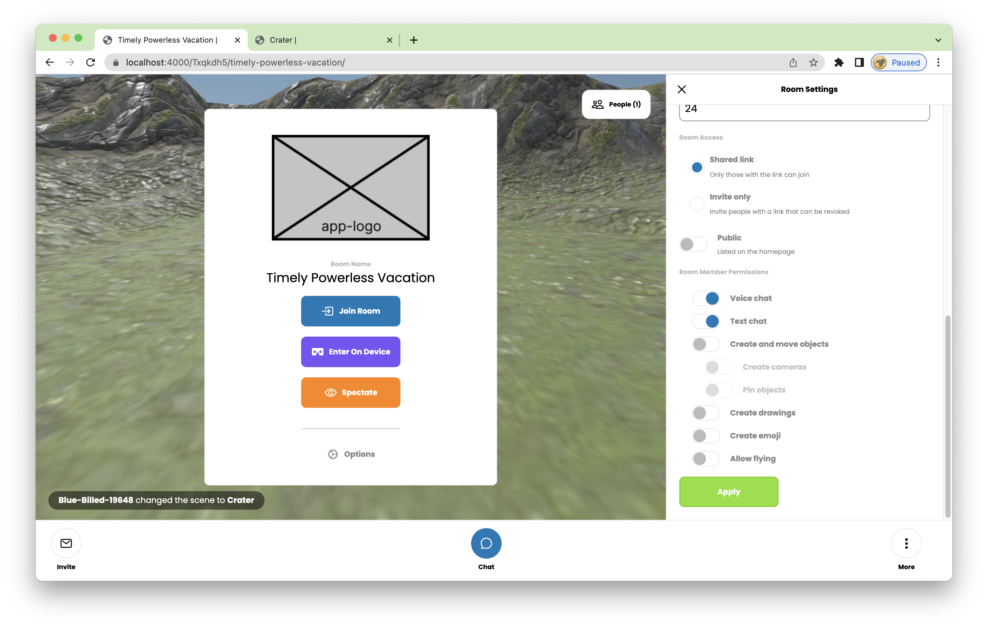The image size is (988, 628).
Task: Reload the current page
Action: (91, 62)
